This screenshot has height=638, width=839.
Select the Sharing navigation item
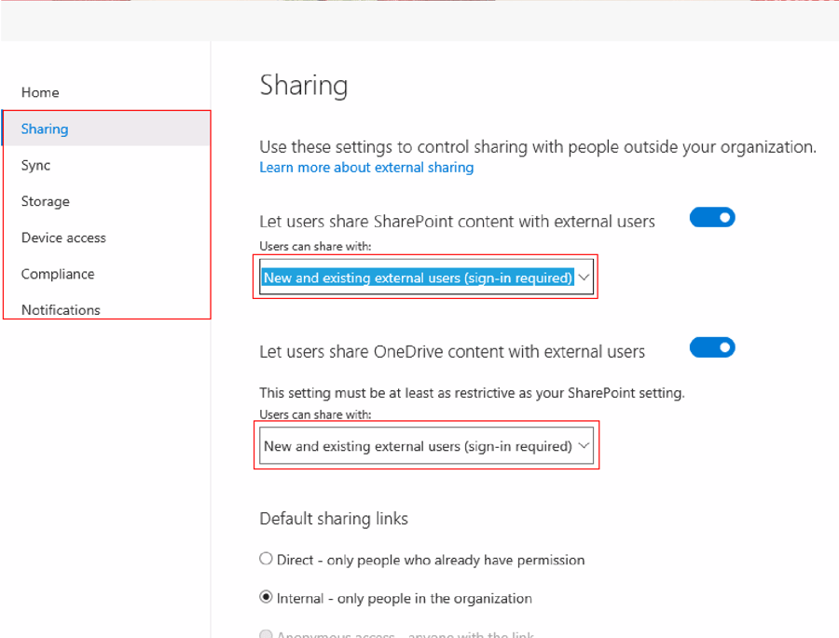(44, 129)
